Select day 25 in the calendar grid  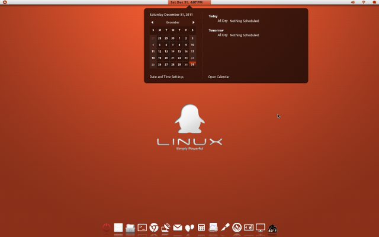tap(153, 65)
